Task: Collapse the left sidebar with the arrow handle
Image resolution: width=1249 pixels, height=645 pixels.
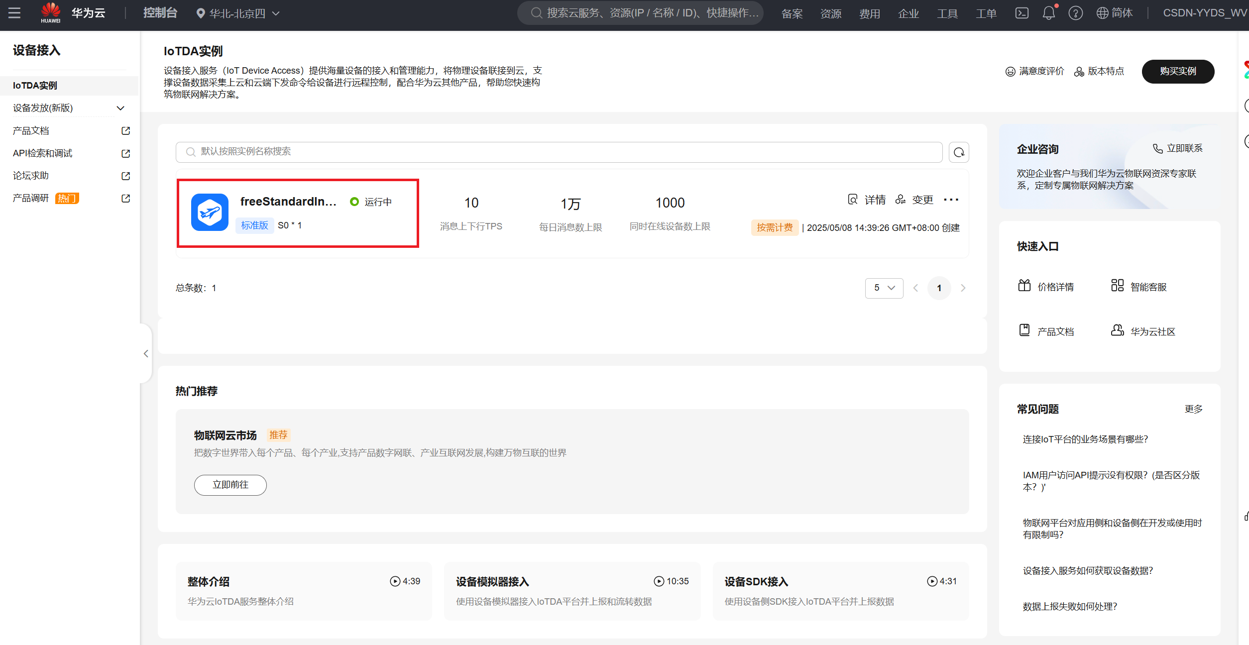Action: (x=146, y=353)
